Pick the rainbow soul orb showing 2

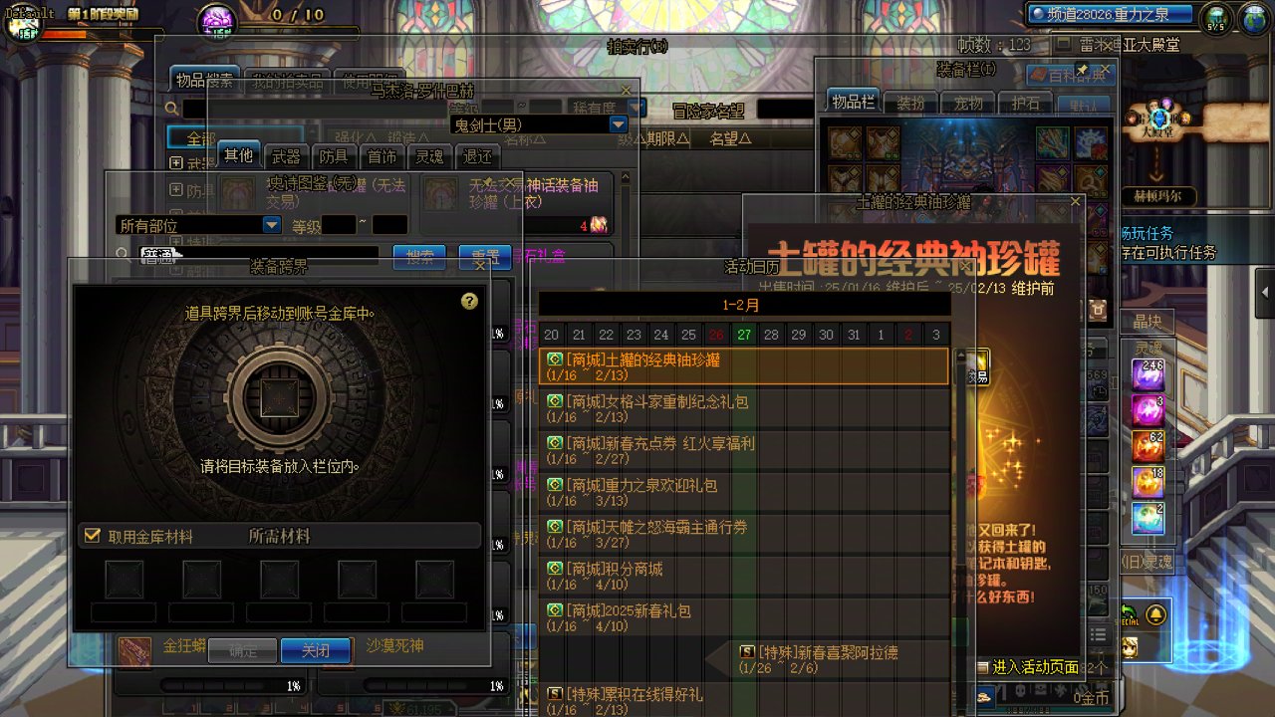click(1147, 518)
